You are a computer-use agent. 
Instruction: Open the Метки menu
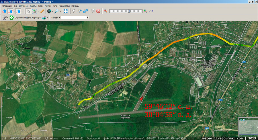pyautogui.click(x=48, y=6)
